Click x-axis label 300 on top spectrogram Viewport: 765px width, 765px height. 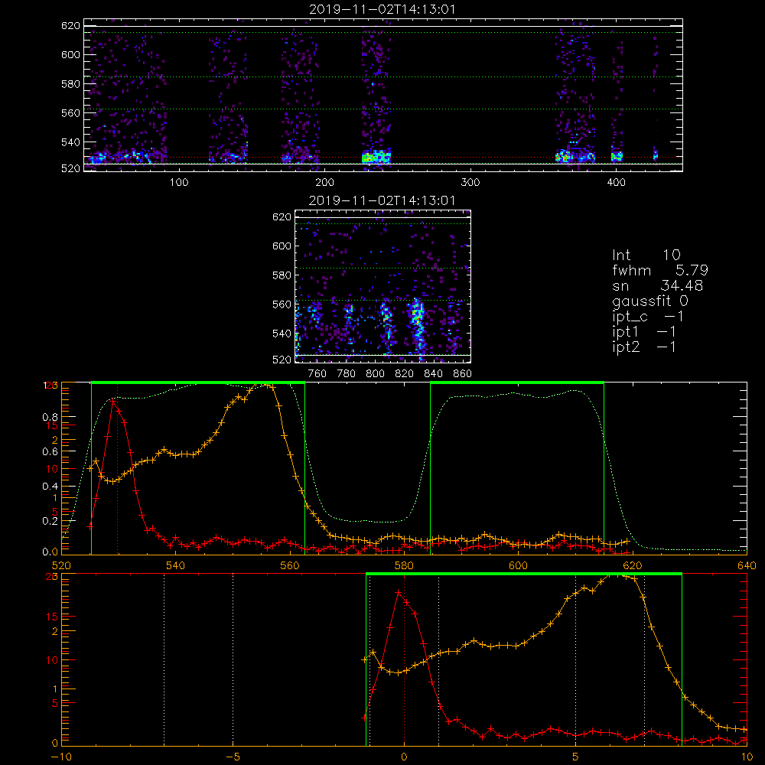[470, 182]
